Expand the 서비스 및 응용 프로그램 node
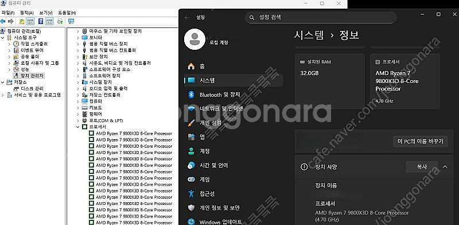Screen dimensions: 459x225 tap(3, 95)
